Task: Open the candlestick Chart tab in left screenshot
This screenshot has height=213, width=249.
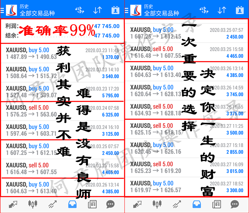Action: click(33, 204)
